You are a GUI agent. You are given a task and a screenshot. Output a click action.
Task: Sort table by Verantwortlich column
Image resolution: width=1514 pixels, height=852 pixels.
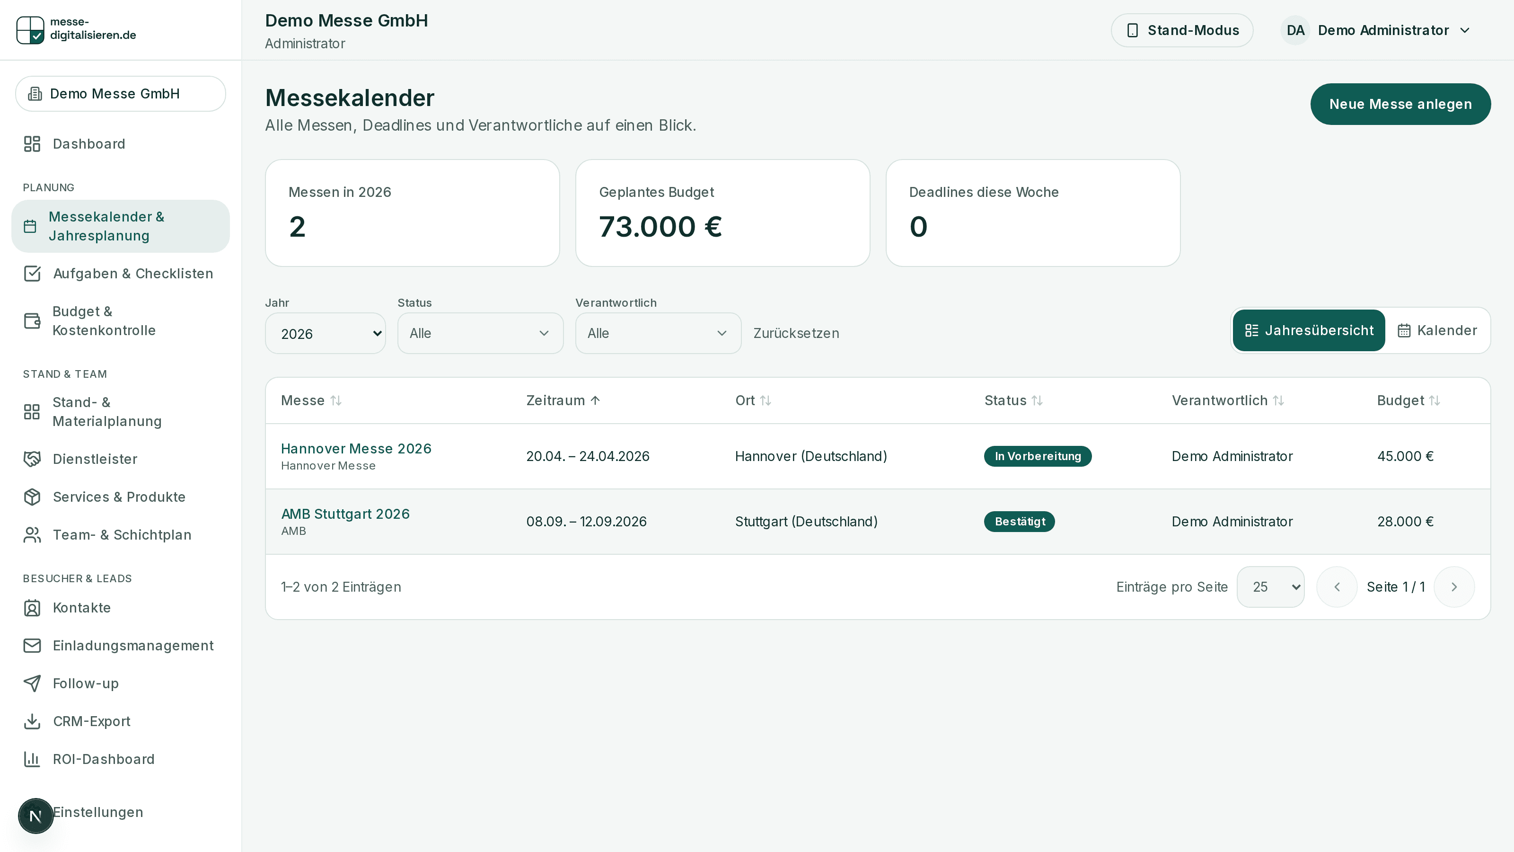[x=1228, y=400]
